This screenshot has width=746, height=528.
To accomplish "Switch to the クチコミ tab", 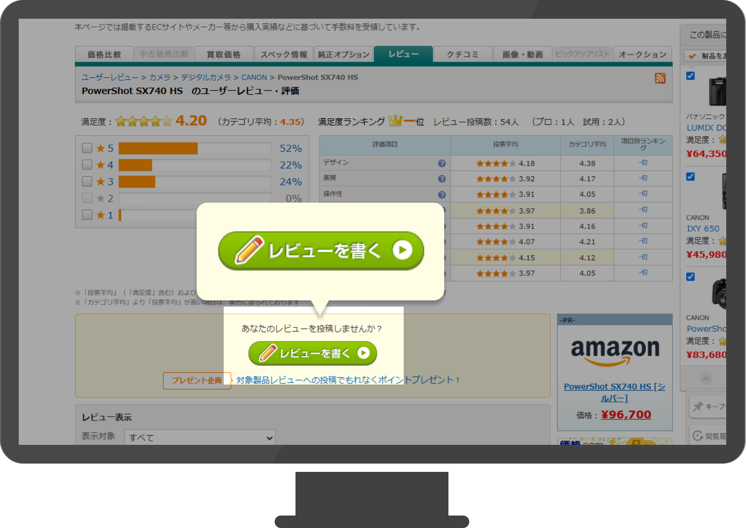I will click(x=463, y=55).
